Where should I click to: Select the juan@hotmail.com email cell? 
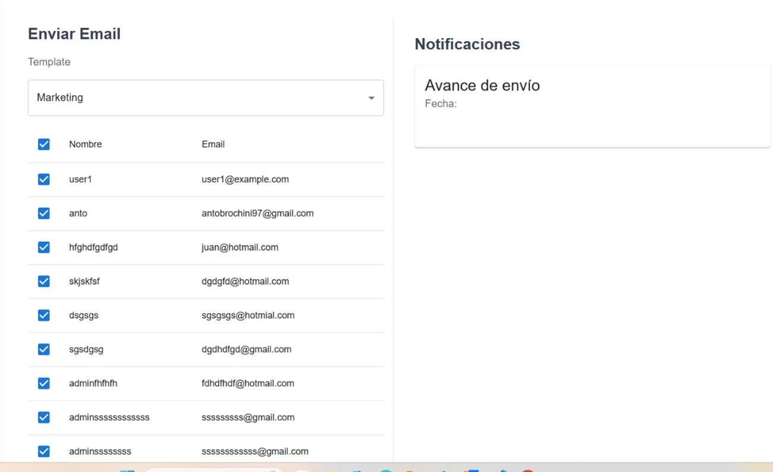[x=240, y=247]
